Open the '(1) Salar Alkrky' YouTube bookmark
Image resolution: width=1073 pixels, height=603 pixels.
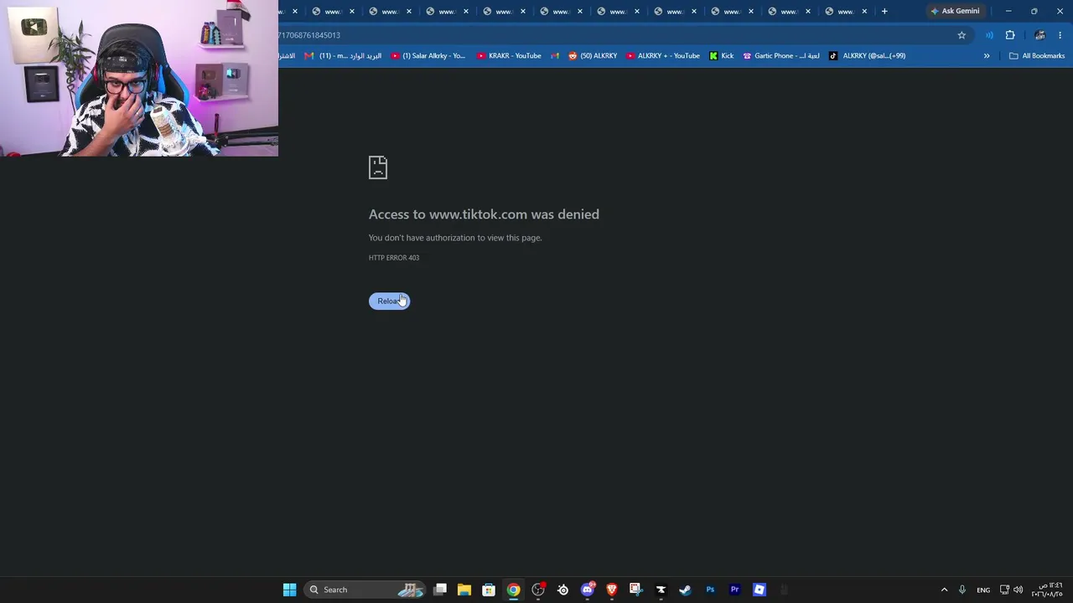(x=428, y=56)
